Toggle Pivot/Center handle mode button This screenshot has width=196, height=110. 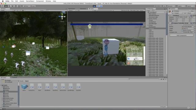(26, 6)
